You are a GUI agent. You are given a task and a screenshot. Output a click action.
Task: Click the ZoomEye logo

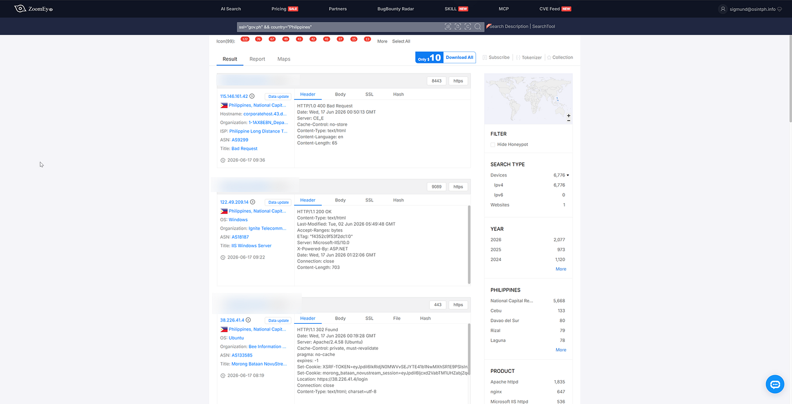click(33, 8)
